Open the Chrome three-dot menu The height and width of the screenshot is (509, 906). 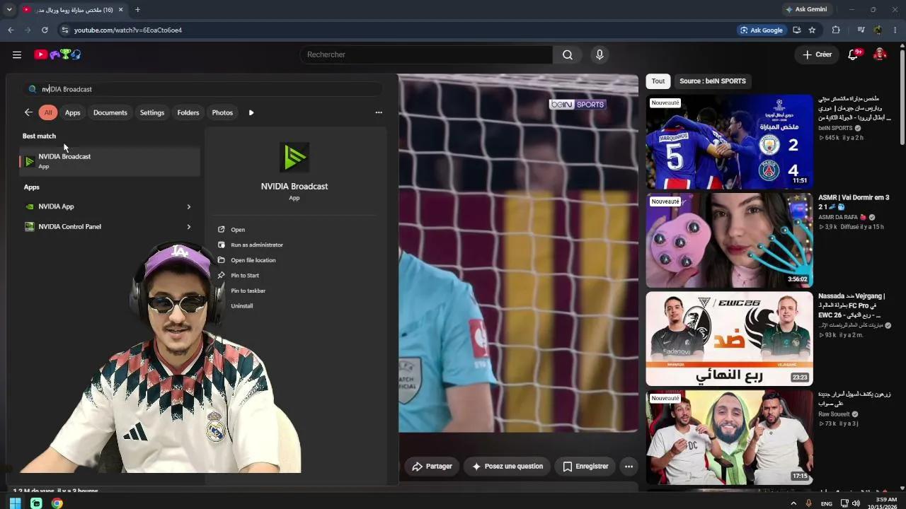pyautogui.click(x=895, y=30)
